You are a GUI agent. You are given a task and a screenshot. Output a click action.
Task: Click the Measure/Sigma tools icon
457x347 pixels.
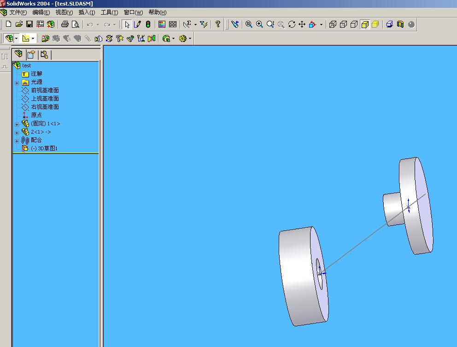point(187,24)
